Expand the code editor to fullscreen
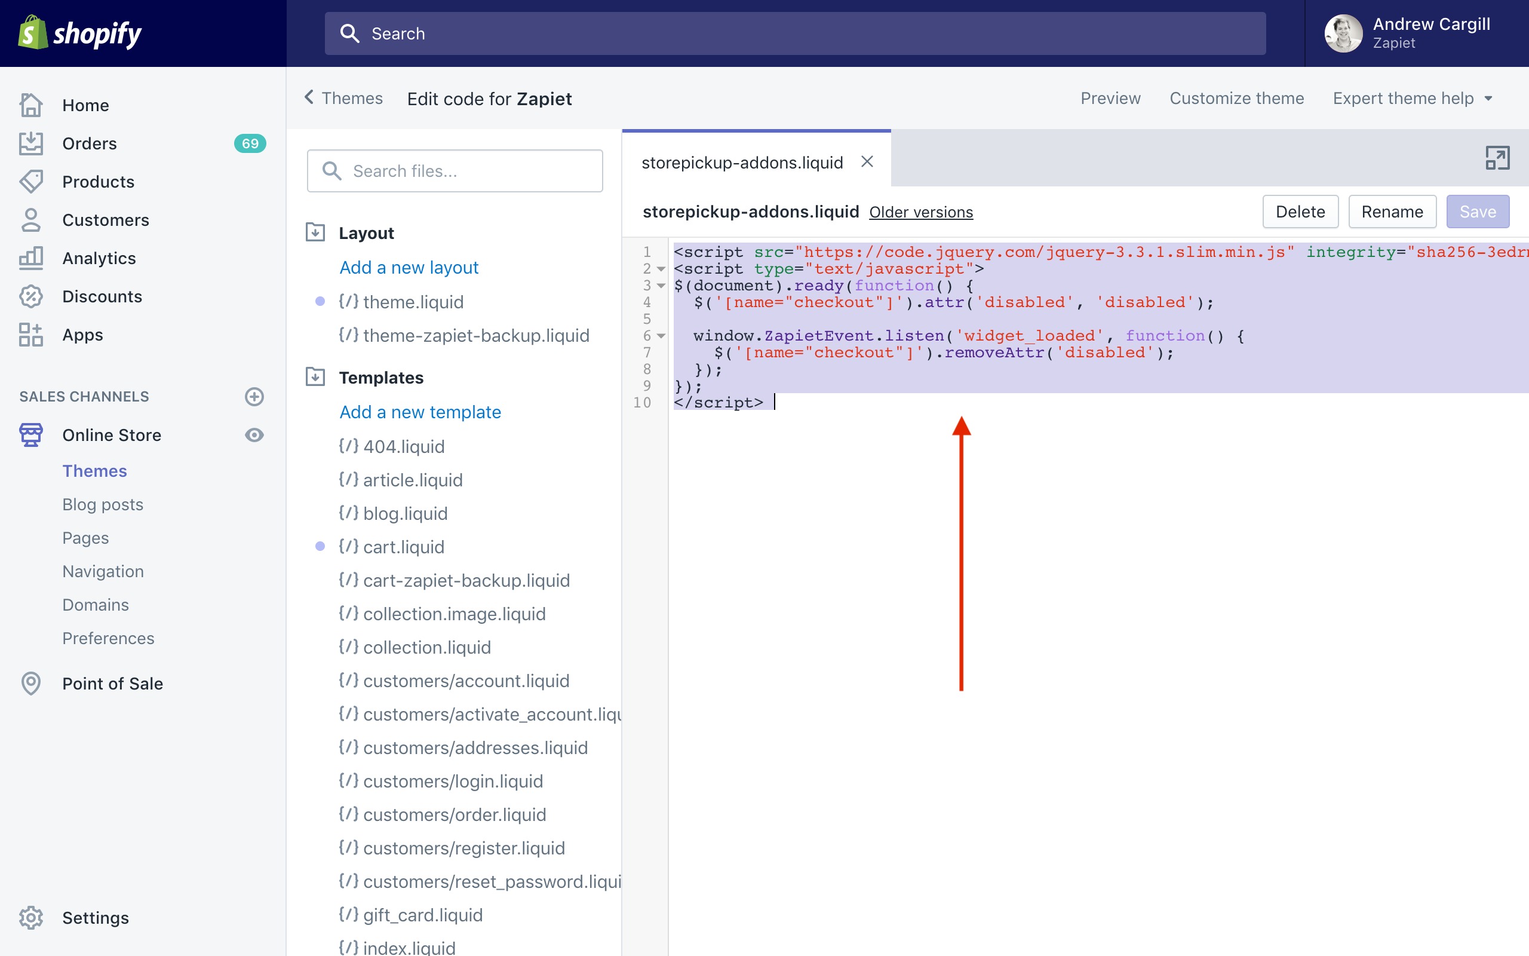 (x=1496, y=158)
